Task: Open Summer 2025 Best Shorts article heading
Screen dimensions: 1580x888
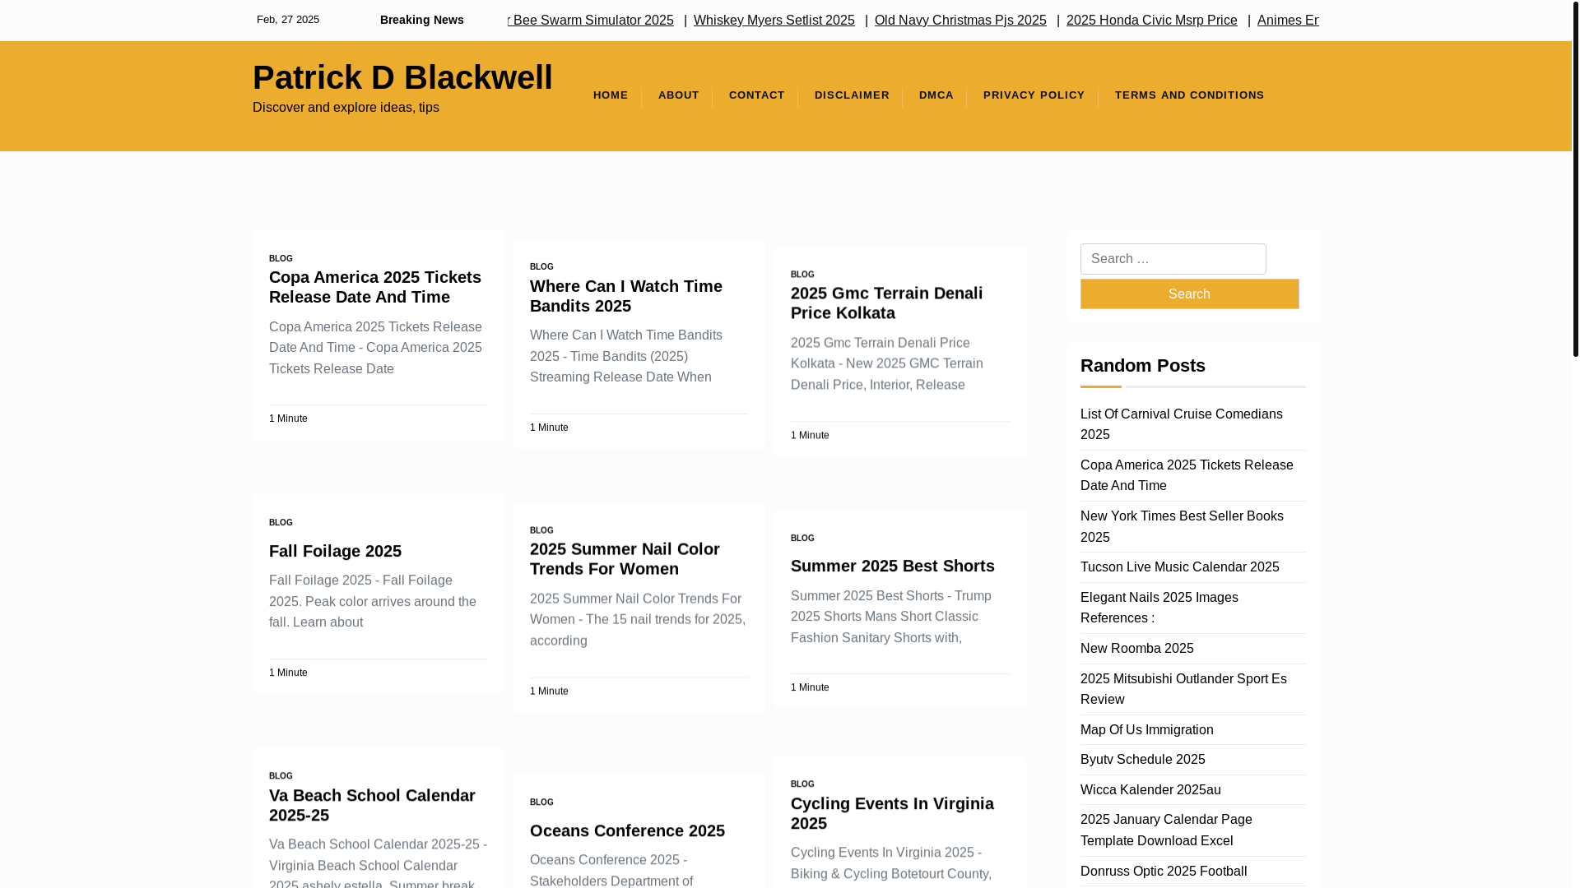Action: [892, 566]
